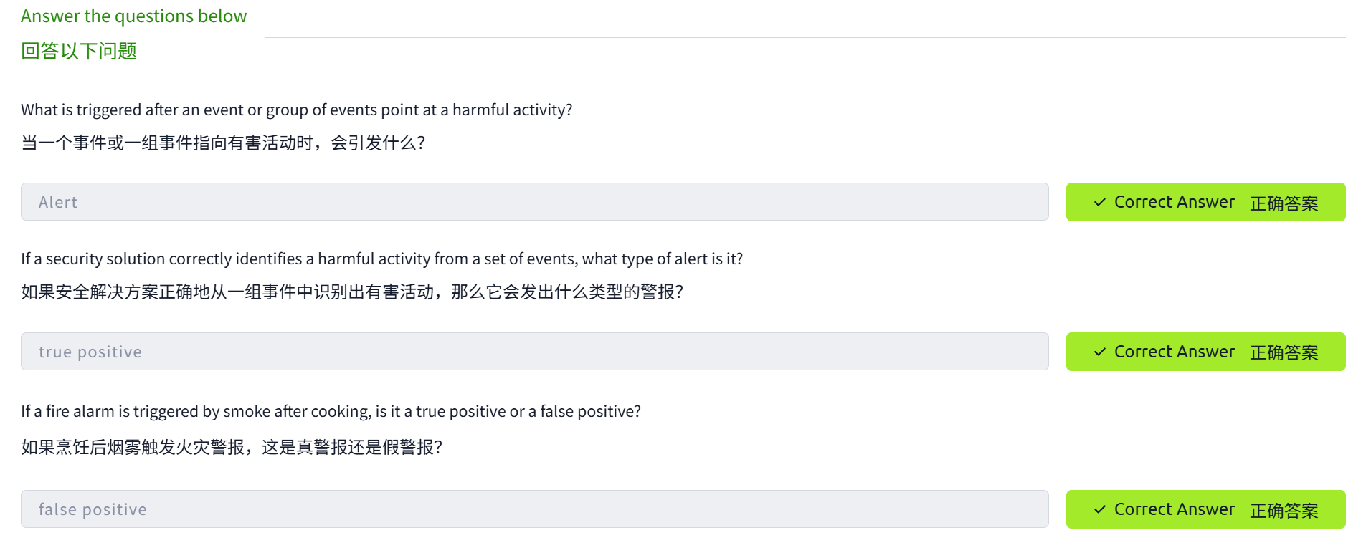
Task: Click the Chinese question starting 如果安全解决方案
Action: pos(352,292)
